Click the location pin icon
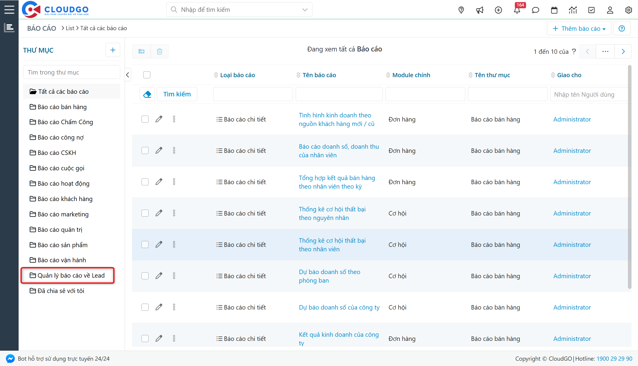Image resolution: width=638 pixels, height=366 pixels. click(461, 10)
